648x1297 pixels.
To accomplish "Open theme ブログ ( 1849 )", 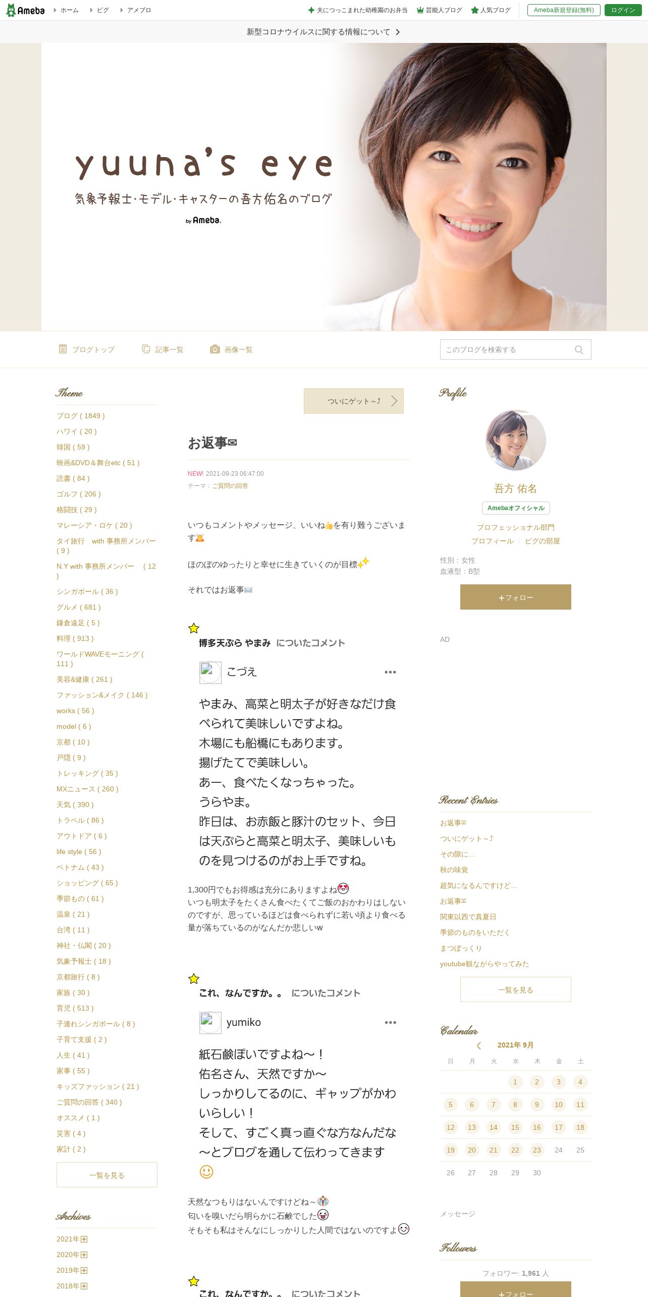I will (x=81, y=416).
